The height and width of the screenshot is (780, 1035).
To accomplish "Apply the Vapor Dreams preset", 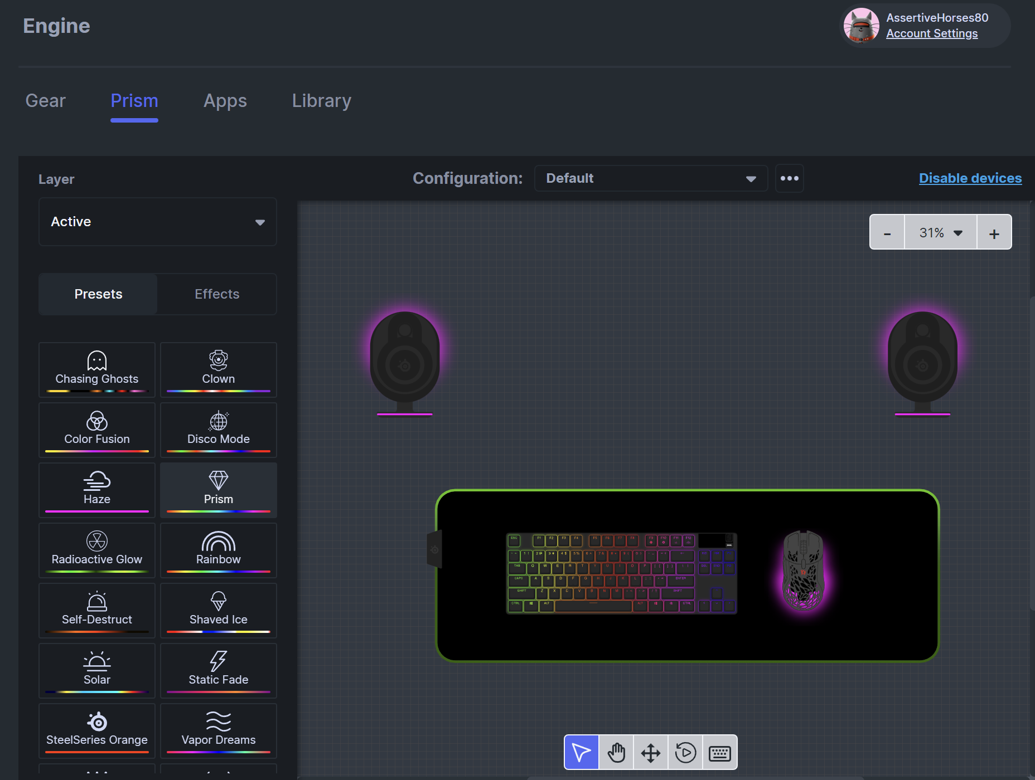I will pos(219,731).
